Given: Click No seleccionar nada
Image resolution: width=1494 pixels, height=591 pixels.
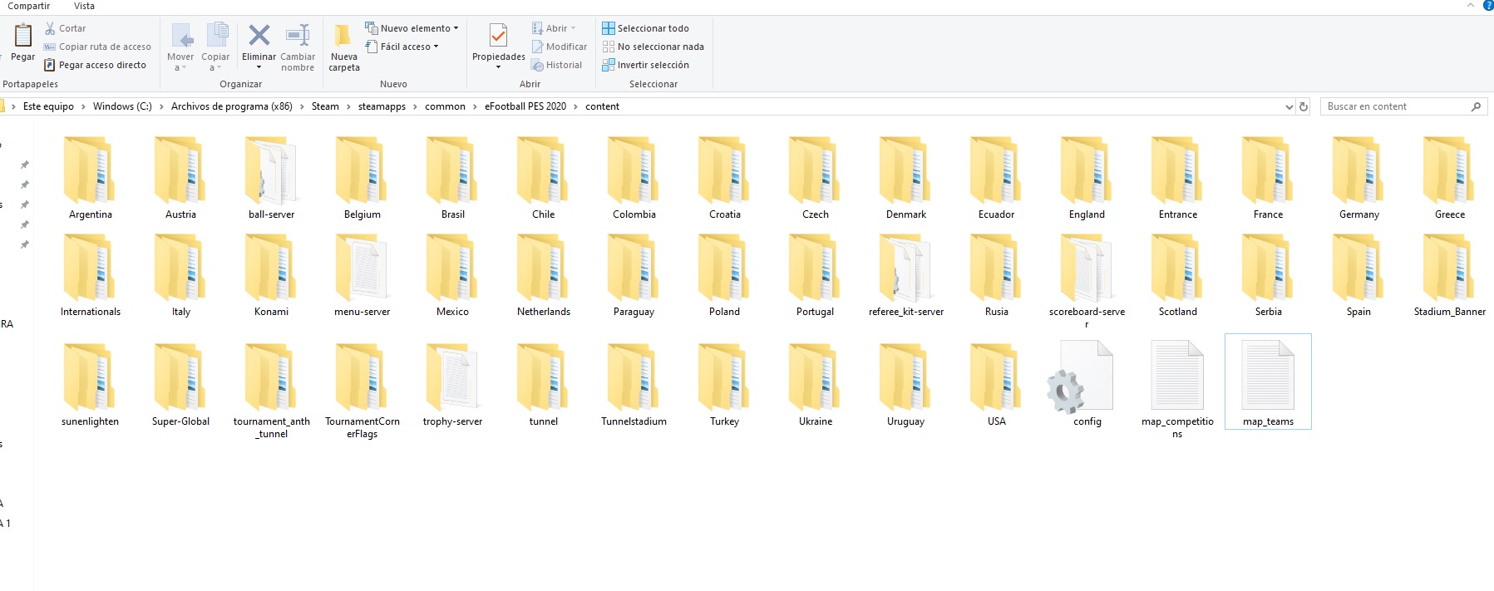Looking at the screenshot, I should [653, 47].
